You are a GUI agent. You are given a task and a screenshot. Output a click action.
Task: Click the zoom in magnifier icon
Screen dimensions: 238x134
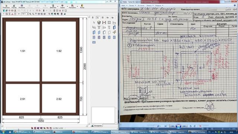point(30,14)
